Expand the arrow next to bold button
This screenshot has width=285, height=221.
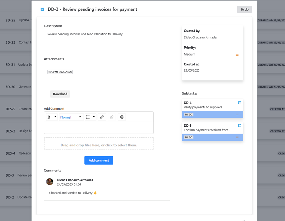click(55, 117)
